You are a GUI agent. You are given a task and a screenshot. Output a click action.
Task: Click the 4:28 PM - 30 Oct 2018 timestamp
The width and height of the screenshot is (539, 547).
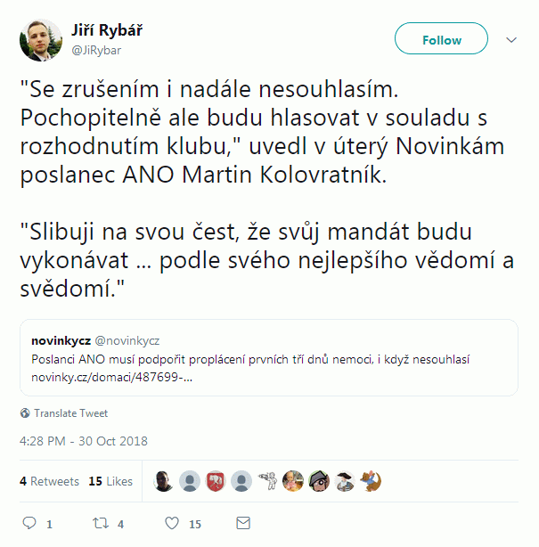pyautogui.click(x=84, y=441)
